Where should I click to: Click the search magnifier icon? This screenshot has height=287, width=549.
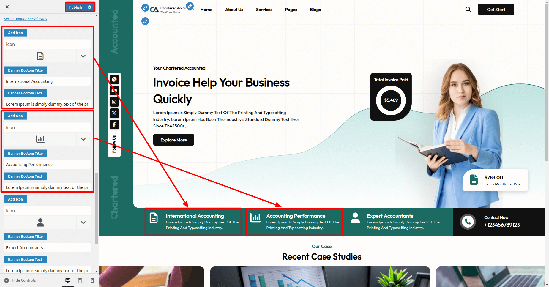coord(468,10)
